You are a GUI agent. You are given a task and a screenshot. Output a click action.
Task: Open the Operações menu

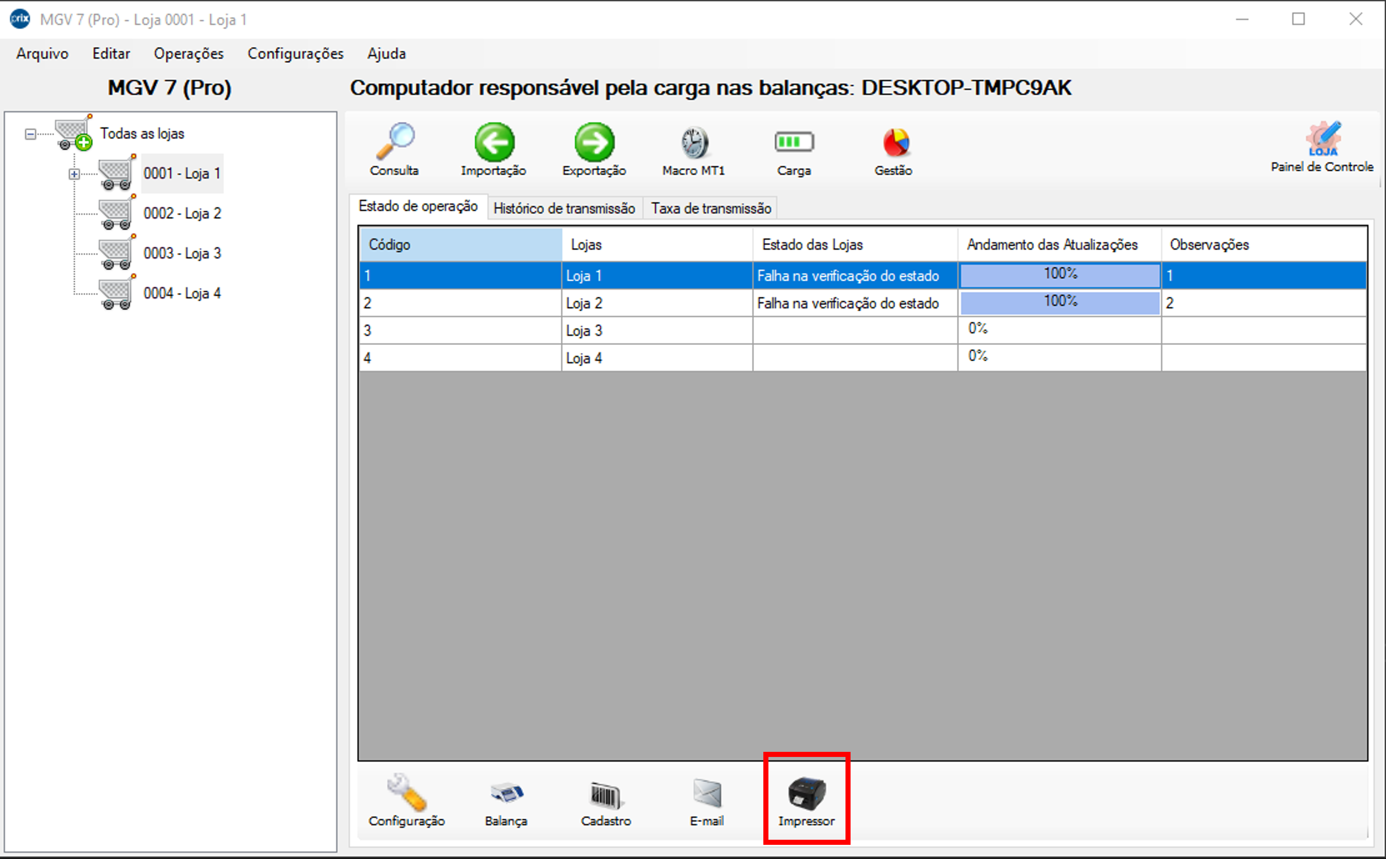click(189, 53)
